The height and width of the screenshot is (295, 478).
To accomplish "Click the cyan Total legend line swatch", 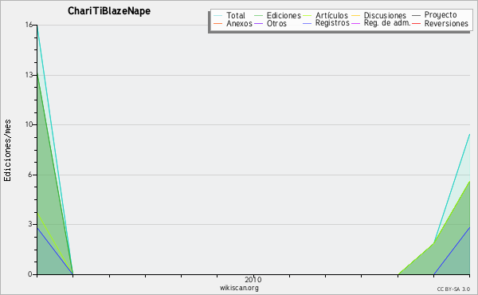I will pos(218,15).
